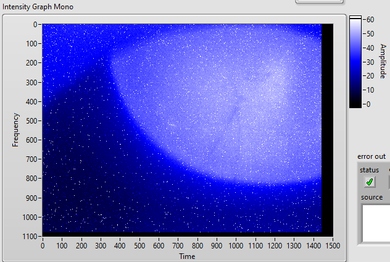
Task: Click the 200 tick on Frequency axis
Action: tap(31, 63)
